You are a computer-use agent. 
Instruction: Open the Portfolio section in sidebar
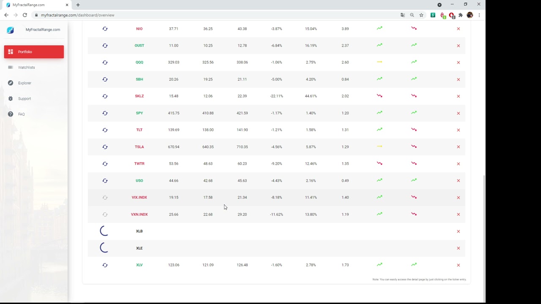pos(34,52)
